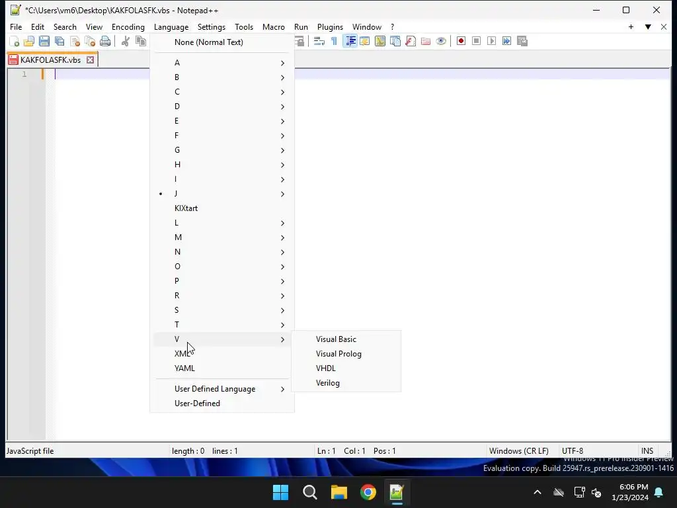Click the Save Recorded Macro icon
Screen dimensions: 677x508
[x=522, y=41]
